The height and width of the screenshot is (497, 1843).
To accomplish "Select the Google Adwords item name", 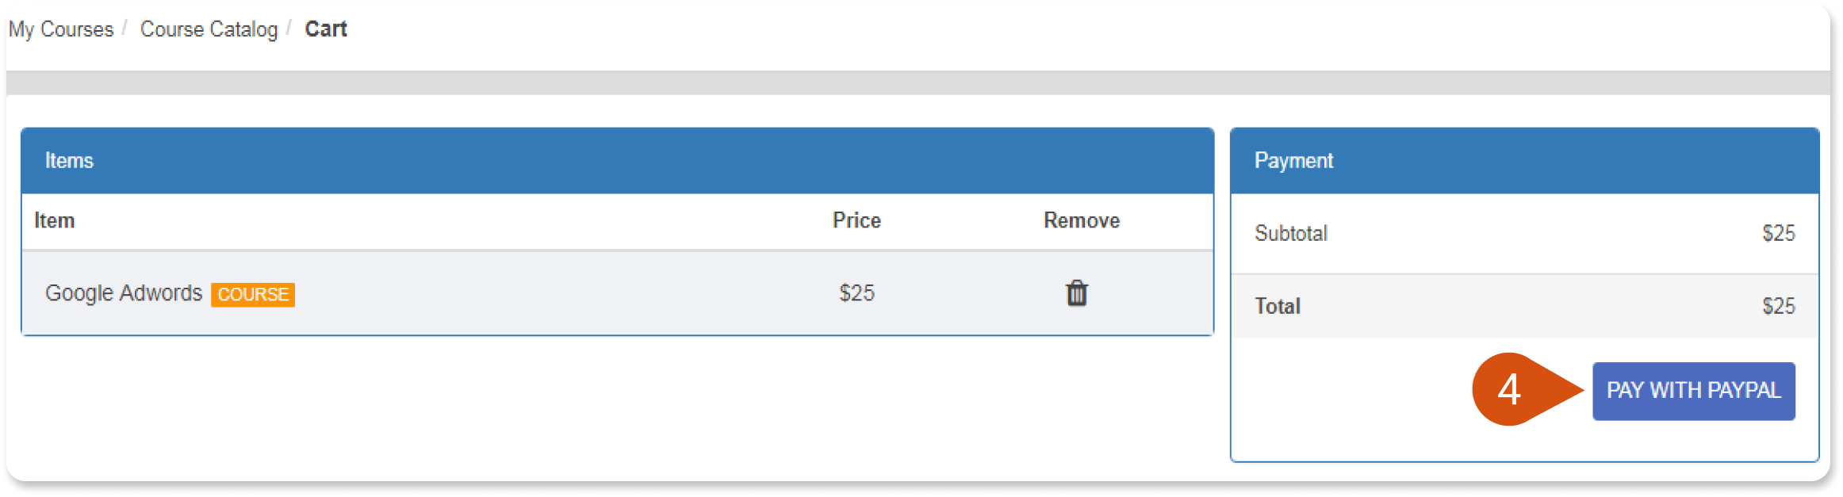I will [x=124, y=293].
